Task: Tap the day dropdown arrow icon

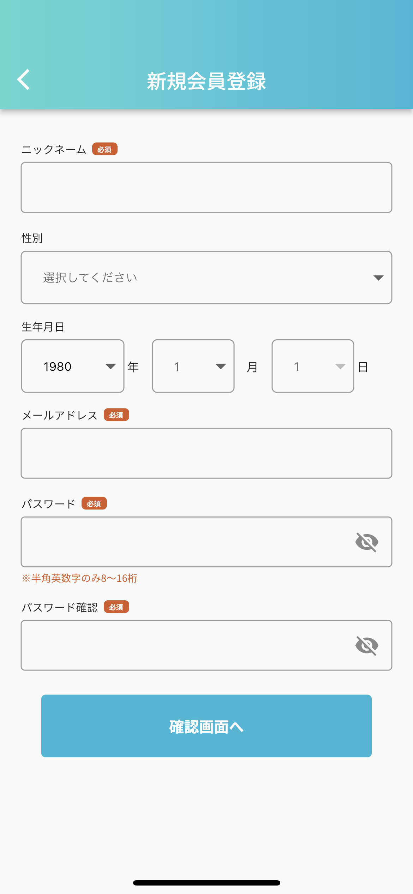Action: pos(340,366)
